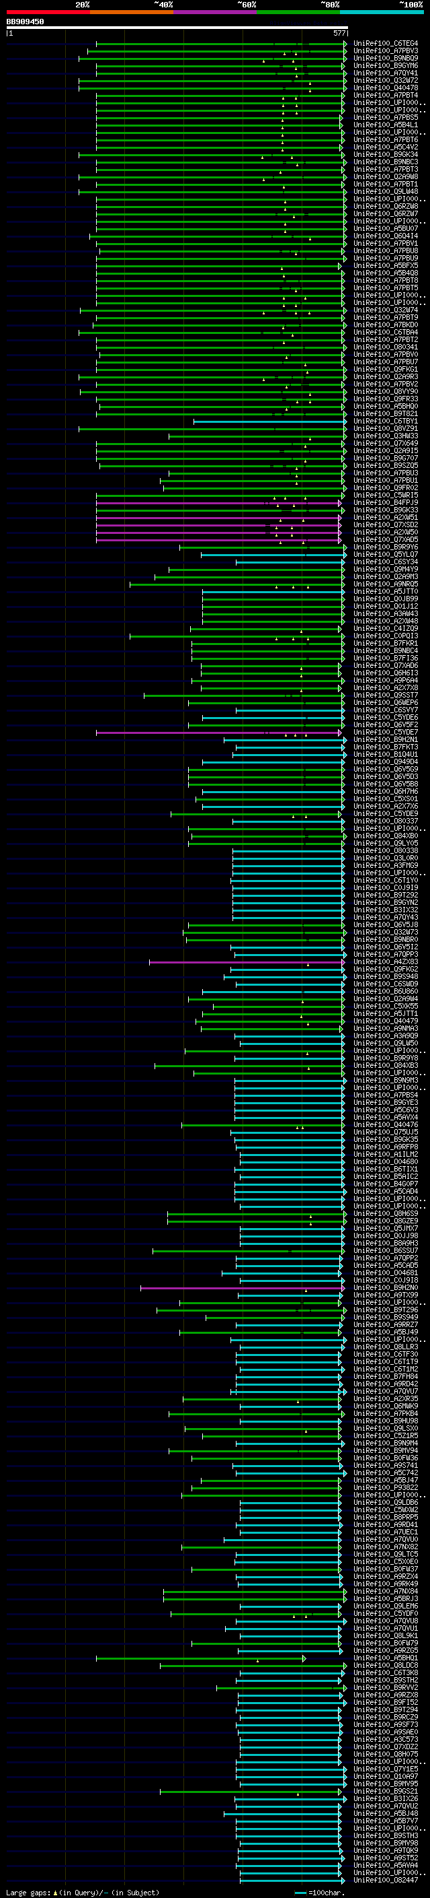
Task: Click the purple ~60% identity legend segment
Action: click(x=216, y=13)
